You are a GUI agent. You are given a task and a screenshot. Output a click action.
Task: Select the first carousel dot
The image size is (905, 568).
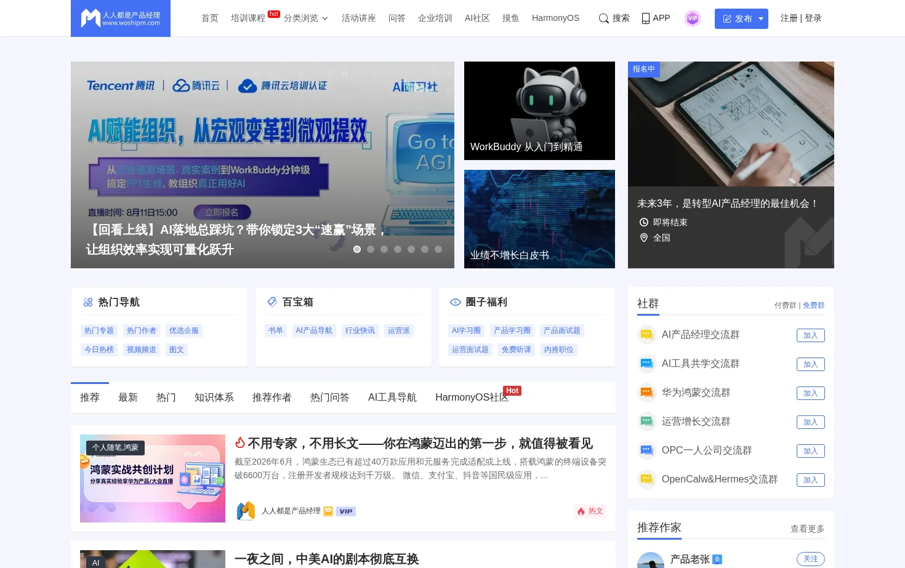pos(357,249)
